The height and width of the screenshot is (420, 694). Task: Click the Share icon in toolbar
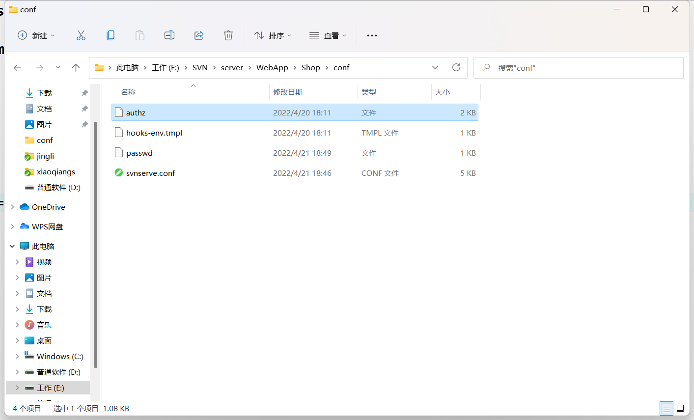point(199,35)
